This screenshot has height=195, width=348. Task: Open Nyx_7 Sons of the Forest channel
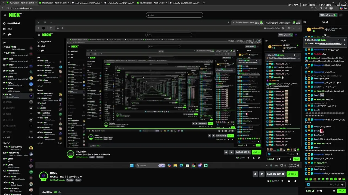click(x=18, y=84)
